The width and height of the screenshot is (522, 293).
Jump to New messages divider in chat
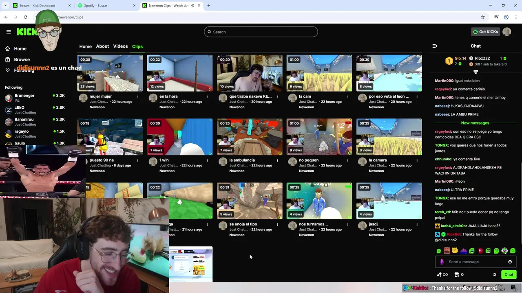click(475, 123)
